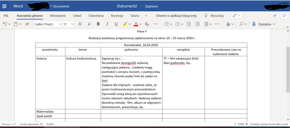Open the app launcher waffle menu

point(5,6)
